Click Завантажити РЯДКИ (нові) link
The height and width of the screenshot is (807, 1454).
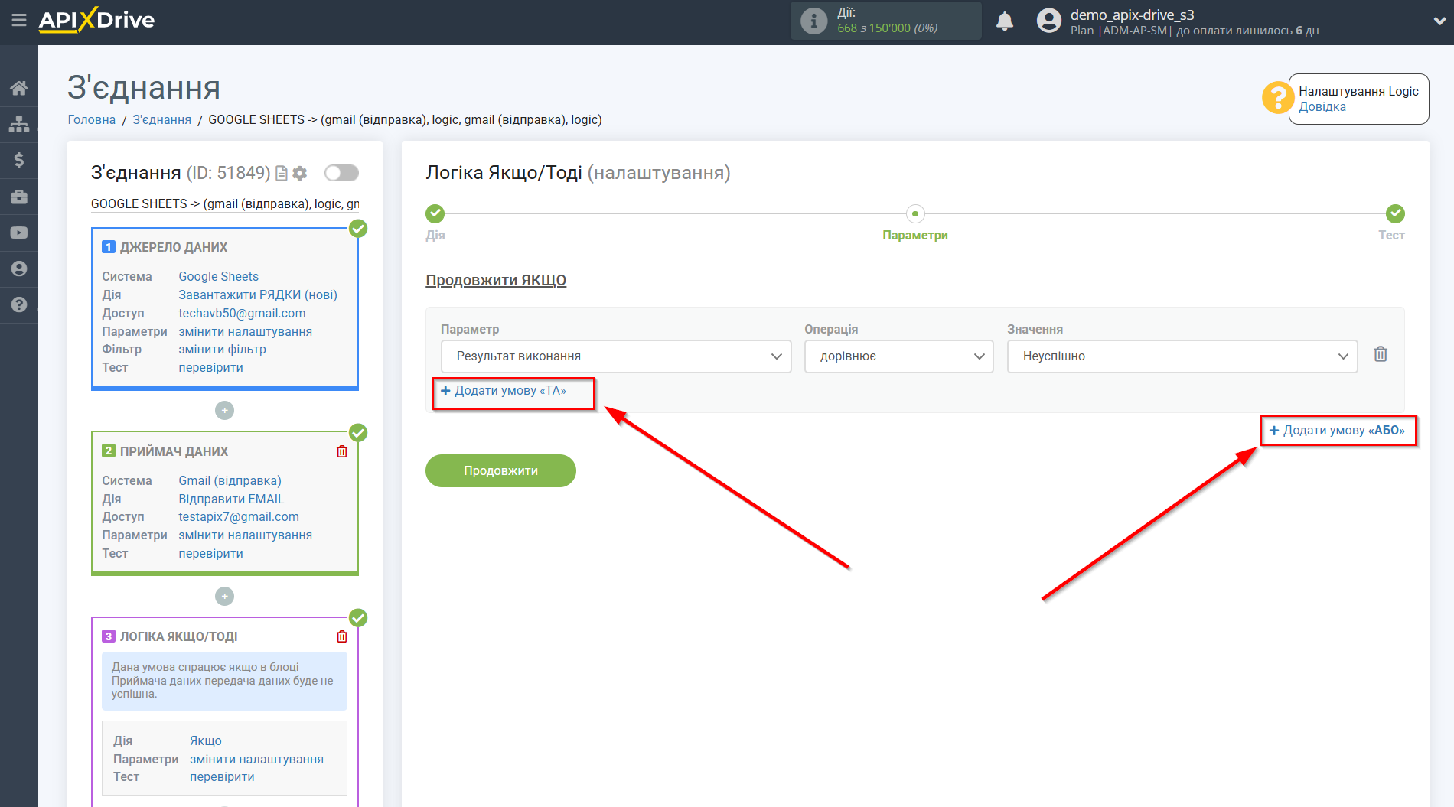point(258,295)
